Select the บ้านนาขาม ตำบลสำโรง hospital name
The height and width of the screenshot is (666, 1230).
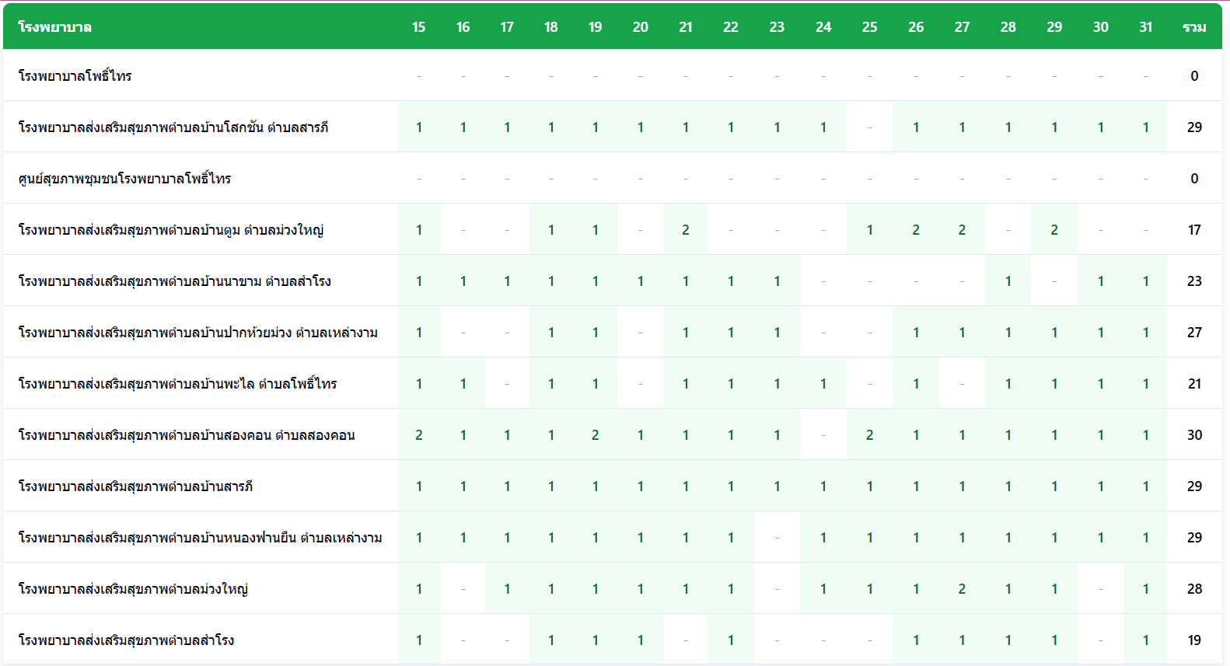pos(174,281)
